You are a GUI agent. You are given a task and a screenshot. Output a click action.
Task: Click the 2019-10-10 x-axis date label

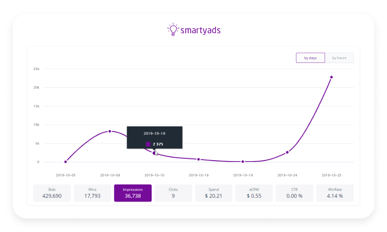pyautogui.click(x=154, y=175)
